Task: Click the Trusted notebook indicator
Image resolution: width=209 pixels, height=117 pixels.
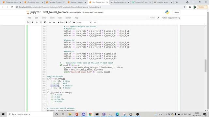Action: tap(153, 18)
